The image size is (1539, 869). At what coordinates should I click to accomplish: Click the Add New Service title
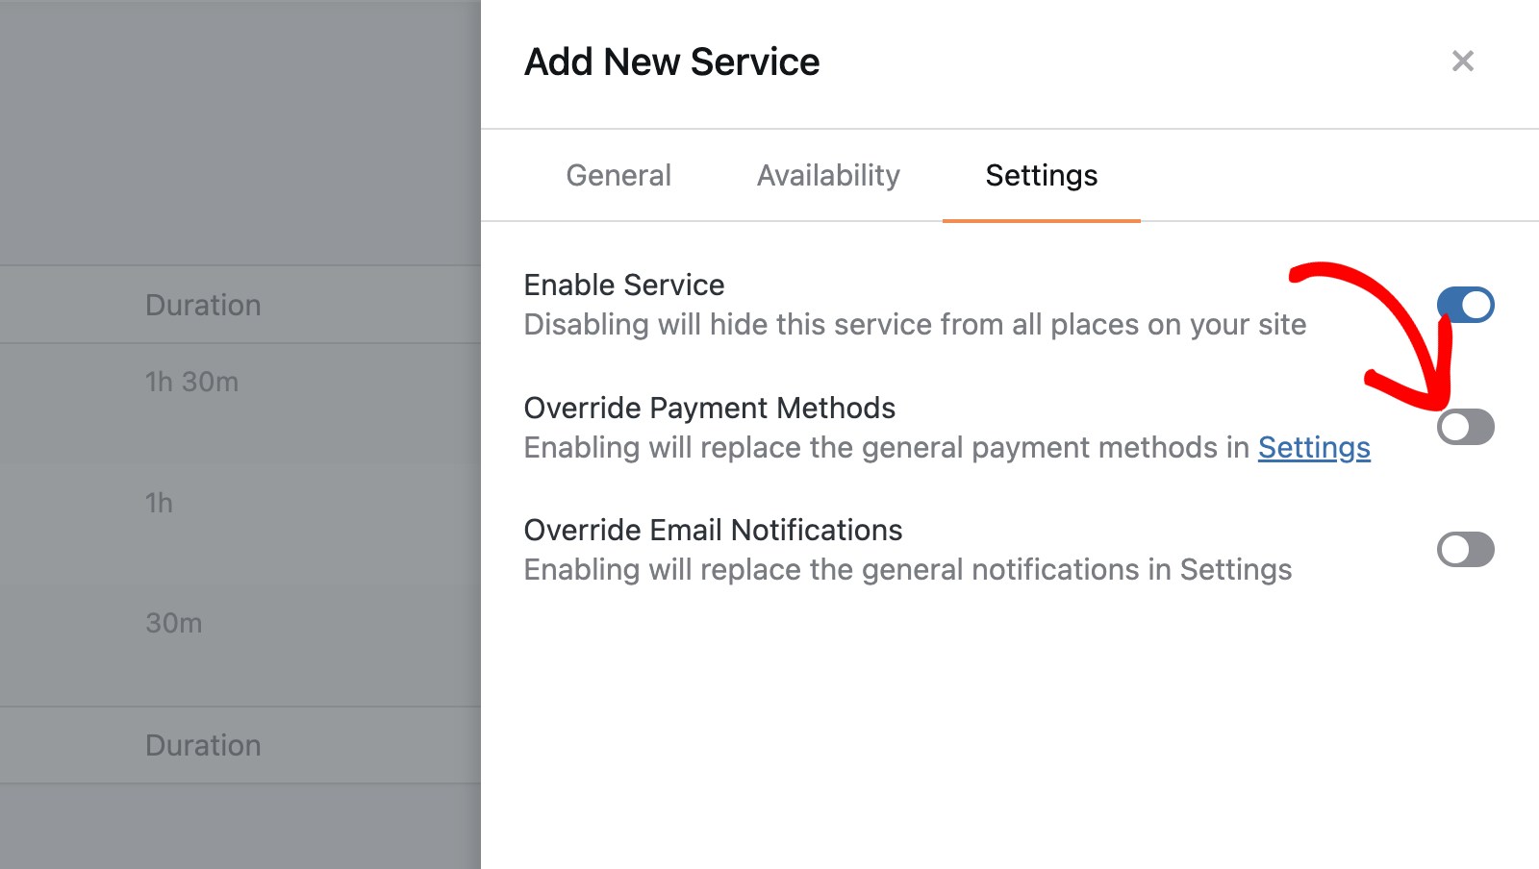671,61
